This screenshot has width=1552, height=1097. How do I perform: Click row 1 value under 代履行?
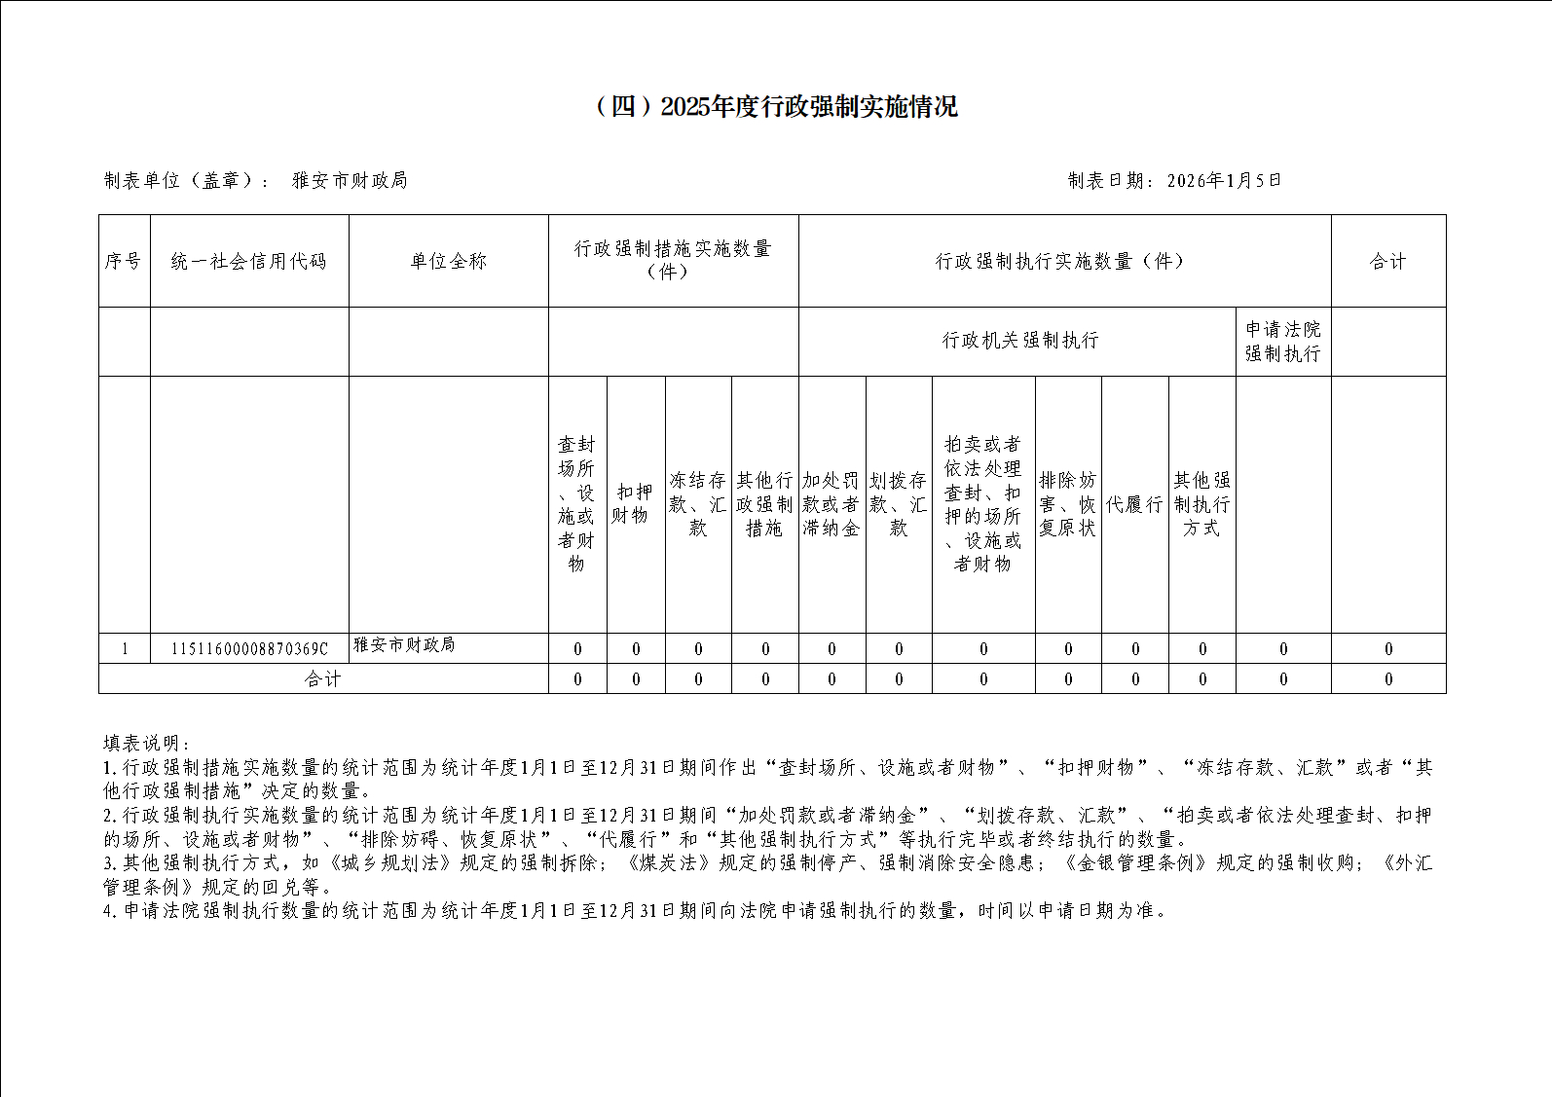click(x=1135, y=649)
